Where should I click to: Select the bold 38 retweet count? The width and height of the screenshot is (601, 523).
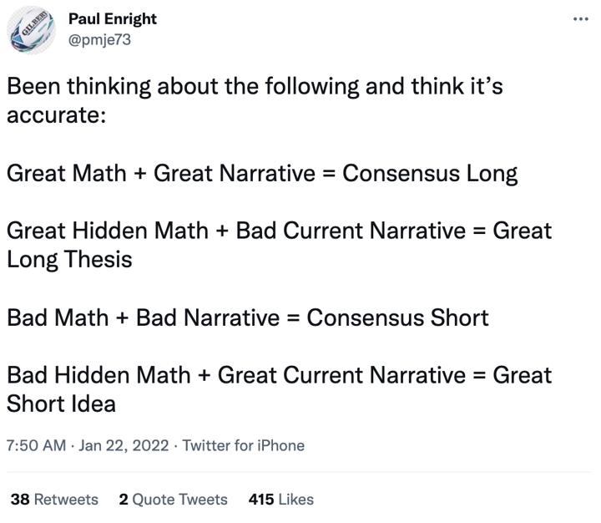(x=20, y=500)
